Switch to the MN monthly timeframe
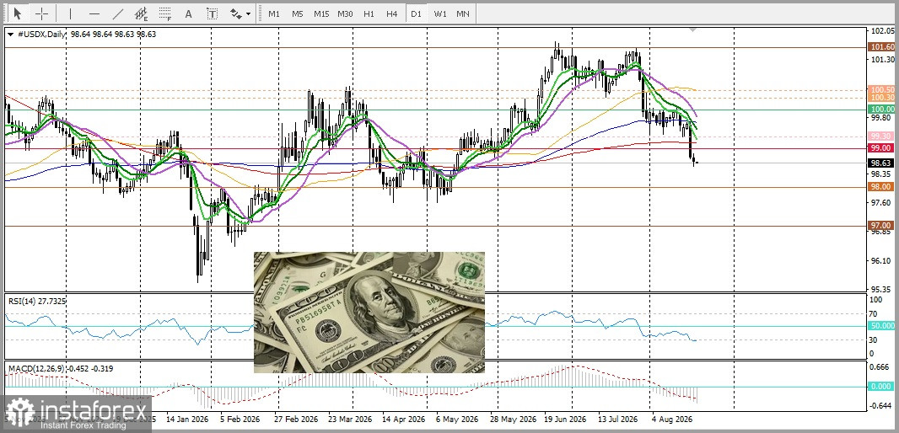 click(463, 13)
